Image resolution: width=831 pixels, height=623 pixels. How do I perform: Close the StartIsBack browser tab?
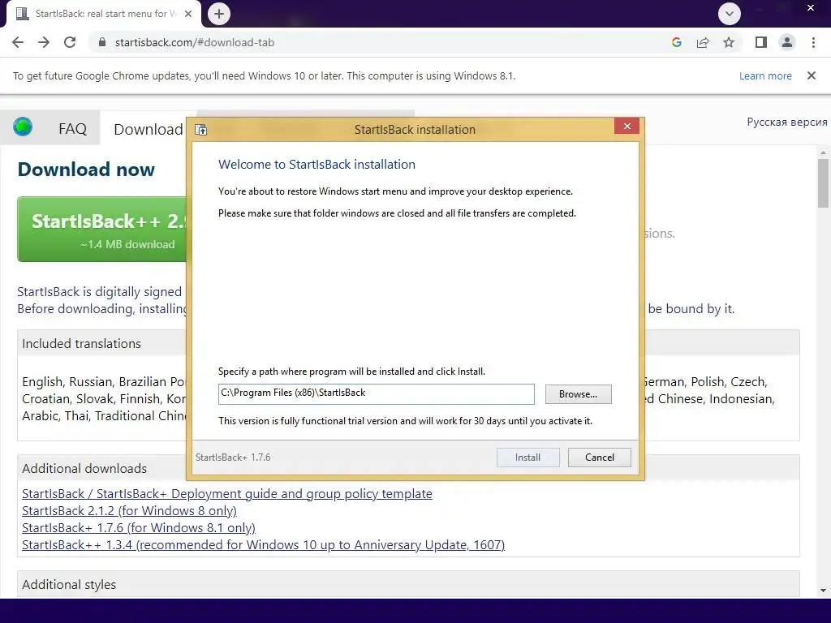[x=188, y=14]
